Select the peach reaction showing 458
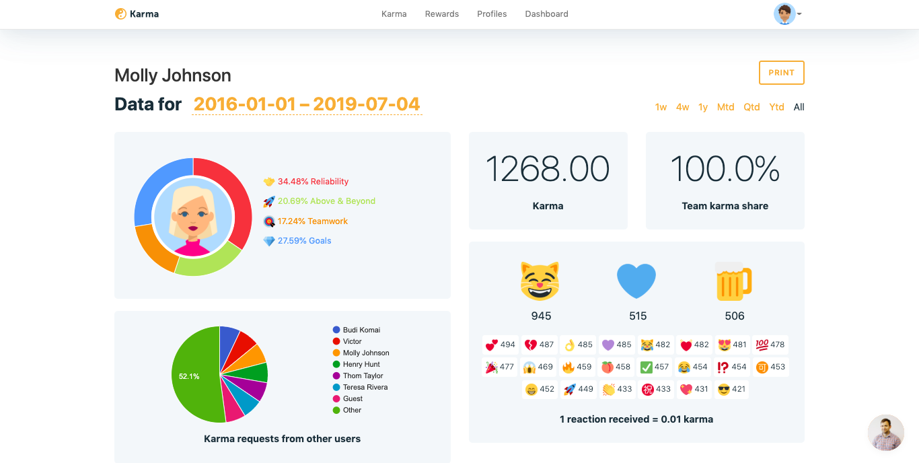919x463 pixels. click(616, 367)
